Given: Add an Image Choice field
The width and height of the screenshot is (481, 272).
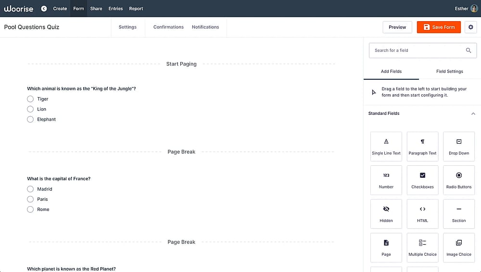Looking at the screenshot, I should click(459, 247).
